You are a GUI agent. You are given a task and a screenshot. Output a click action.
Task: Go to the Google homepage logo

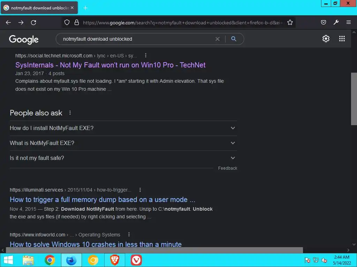click(x=24, y=40)
